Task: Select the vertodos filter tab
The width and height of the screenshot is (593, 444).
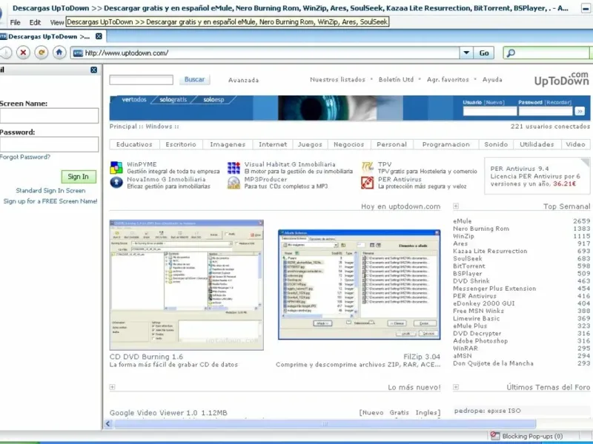Action: coord(134,100)
